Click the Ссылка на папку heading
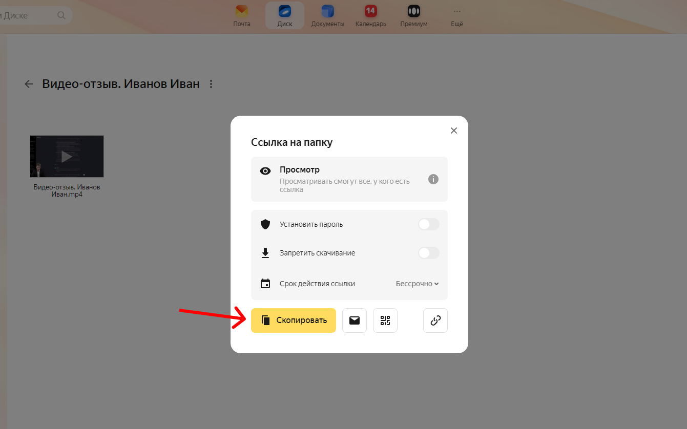Screen dimensions: 687x429 pyautogui.click(x=292, y=142)
